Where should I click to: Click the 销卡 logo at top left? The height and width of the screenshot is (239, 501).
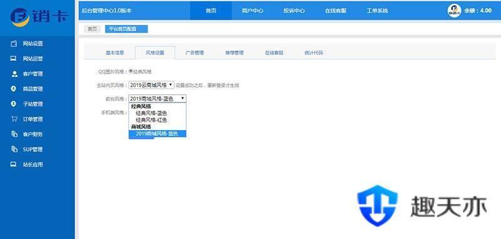tap(39, 17)
